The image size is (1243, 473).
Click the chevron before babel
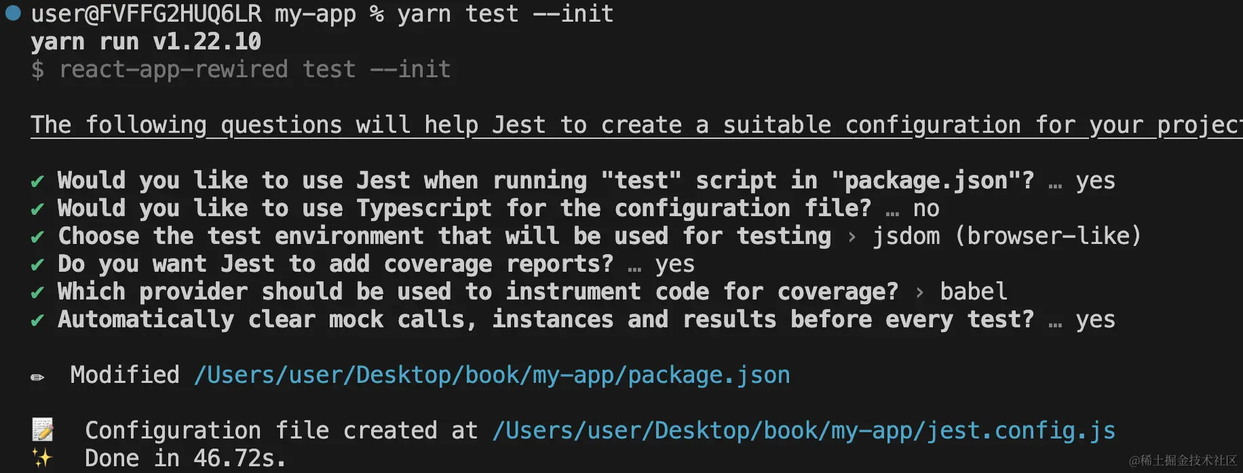pos(919,293)
